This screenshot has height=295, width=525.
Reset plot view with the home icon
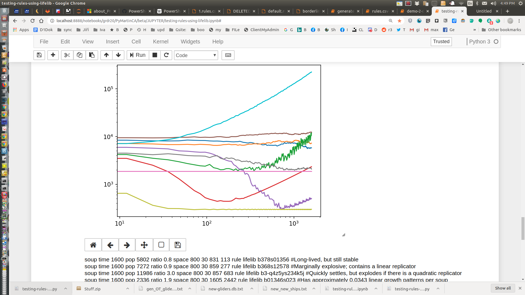tap(93, 245)
